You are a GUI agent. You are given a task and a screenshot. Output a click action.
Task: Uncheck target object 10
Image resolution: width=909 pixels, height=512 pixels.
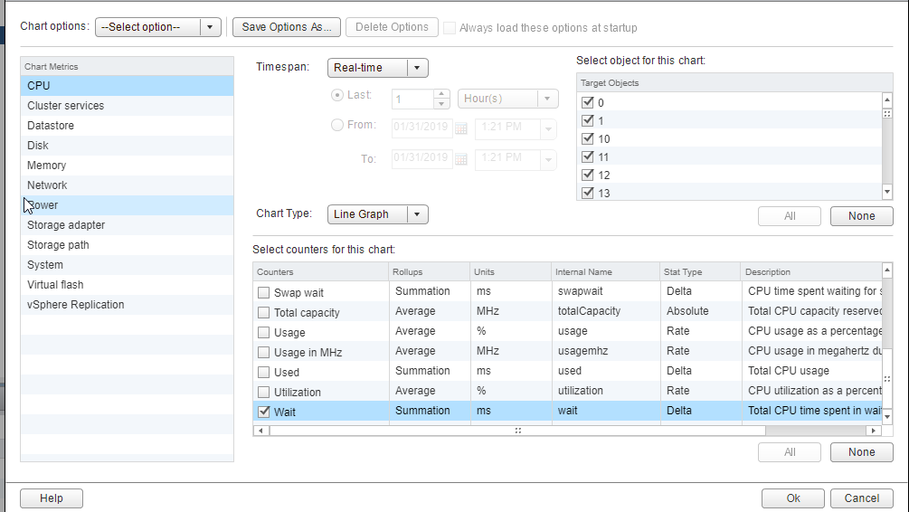tap(587, 138)
